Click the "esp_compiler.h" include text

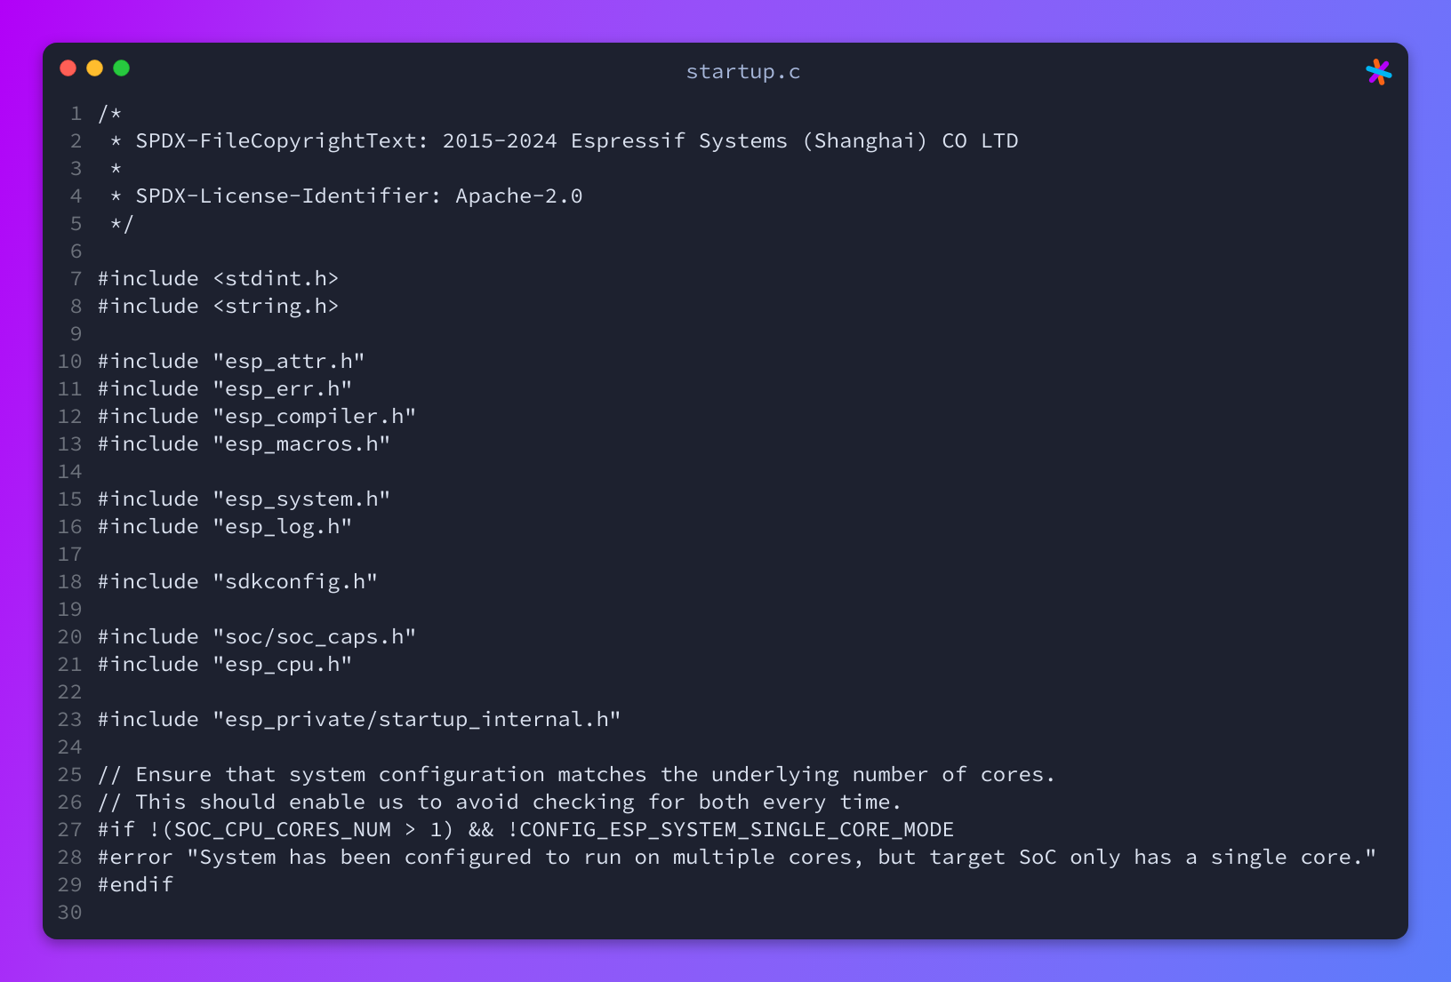pyautogui.click(x=315, y=417)
